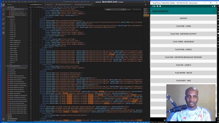Open the Source Control view
Screen dimensions: 219x123
pos(3,14)
